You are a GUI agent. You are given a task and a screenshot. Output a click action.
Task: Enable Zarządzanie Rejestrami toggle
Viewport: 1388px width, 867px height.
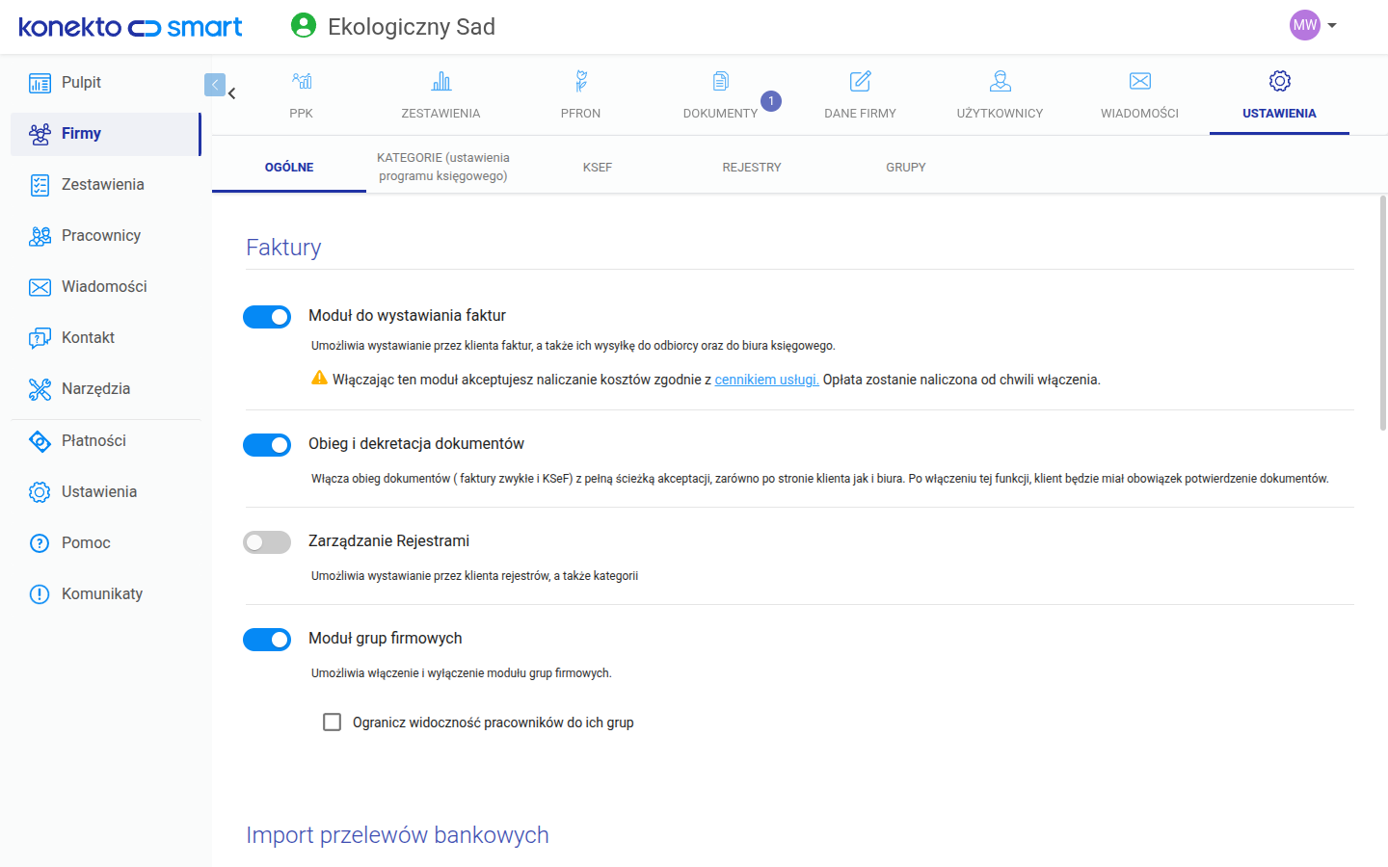[267, 542]
